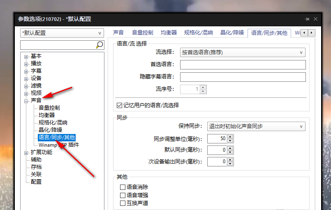Click the 首选语言 input field
331x210 pixels.
[x=243, y=65]
